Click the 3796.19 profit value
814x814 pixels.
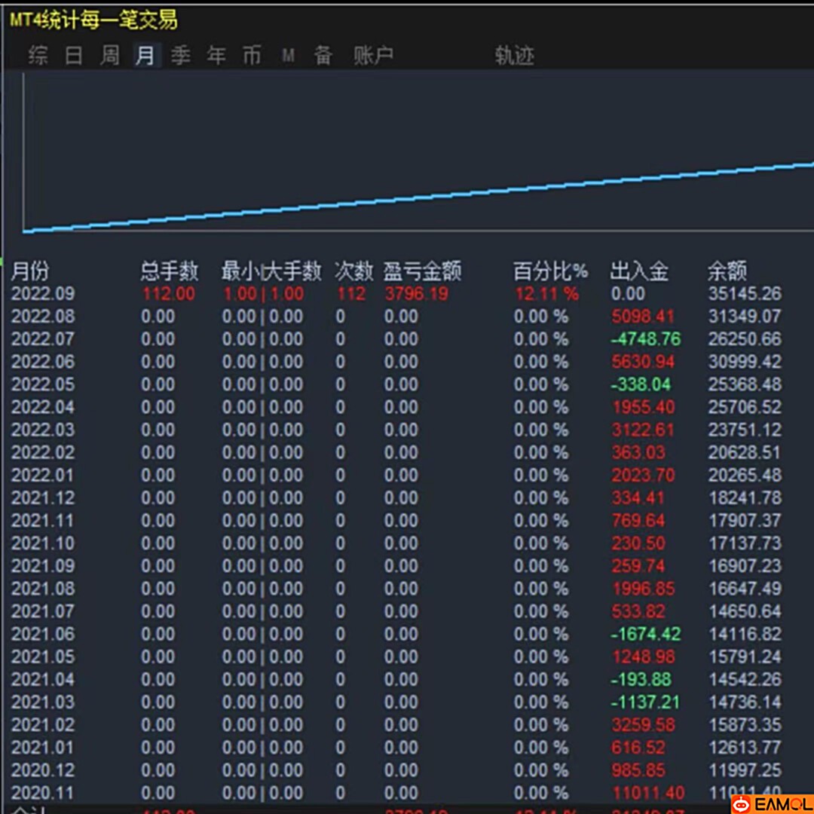(416, 294)
